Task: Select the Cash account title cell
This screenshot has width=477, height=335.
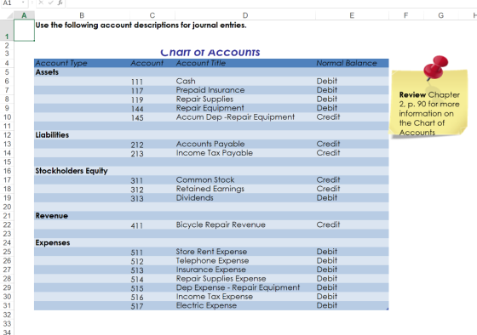Action: click(245, 81)
